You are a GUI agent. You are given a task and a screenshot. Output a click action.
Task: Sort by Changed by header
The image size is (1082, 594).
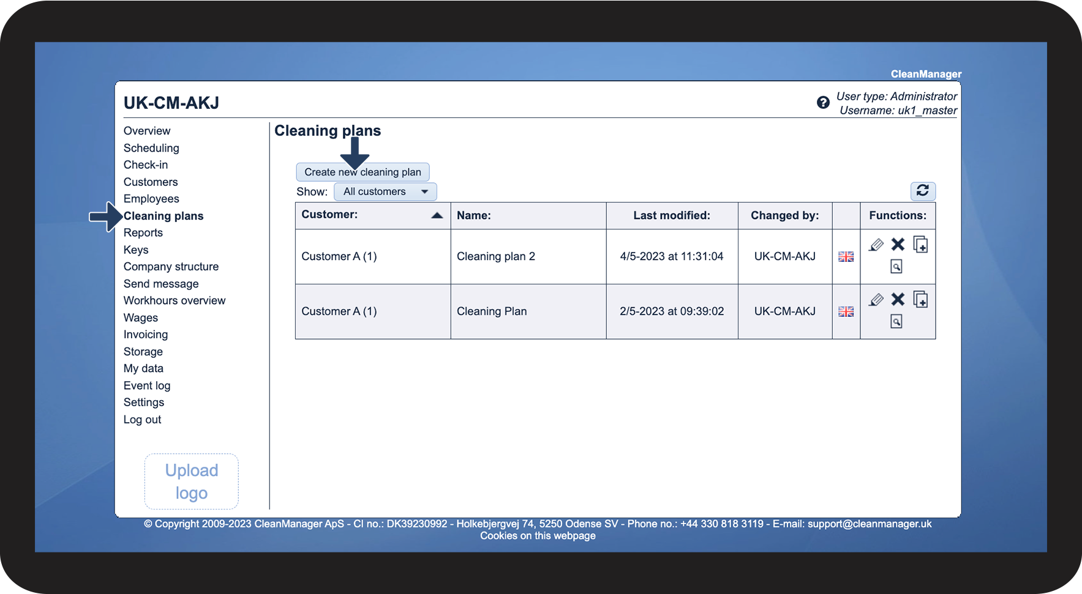pyautogui.click(x=785, y=215)
